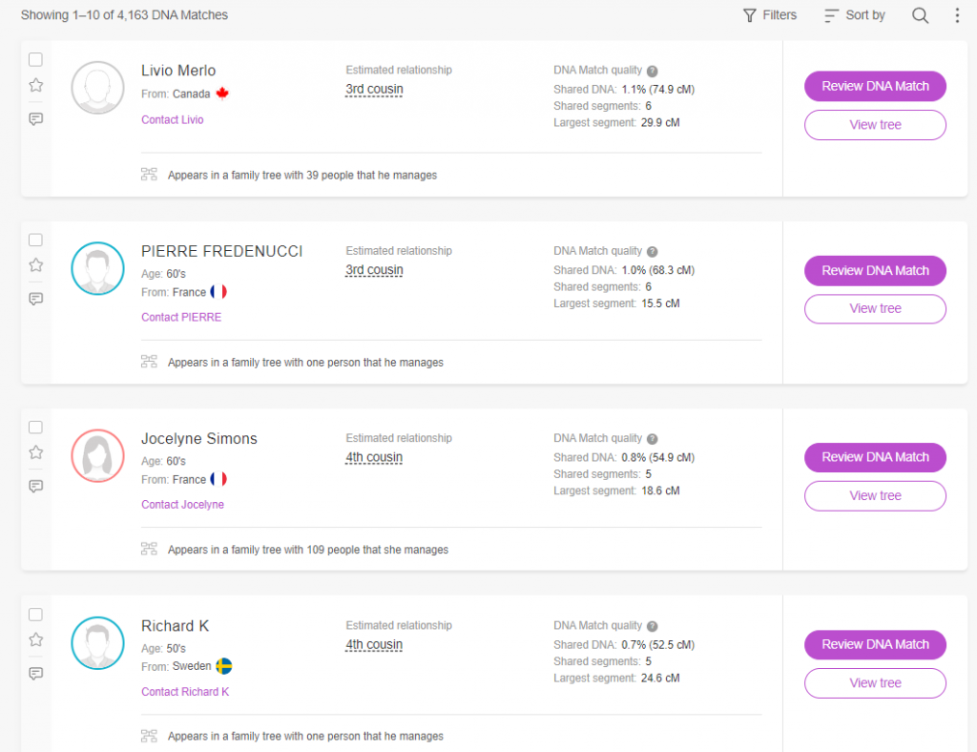Open notes icon for Jocelyne Simons
This screenshot has height=752, width=977.
(x=36, y=486)
